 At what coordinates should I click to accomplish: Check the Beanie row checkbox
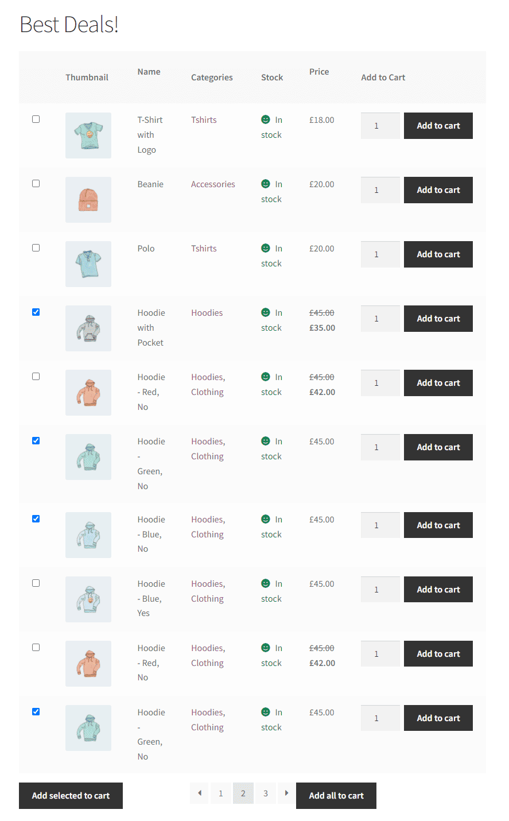coord(36,183)
